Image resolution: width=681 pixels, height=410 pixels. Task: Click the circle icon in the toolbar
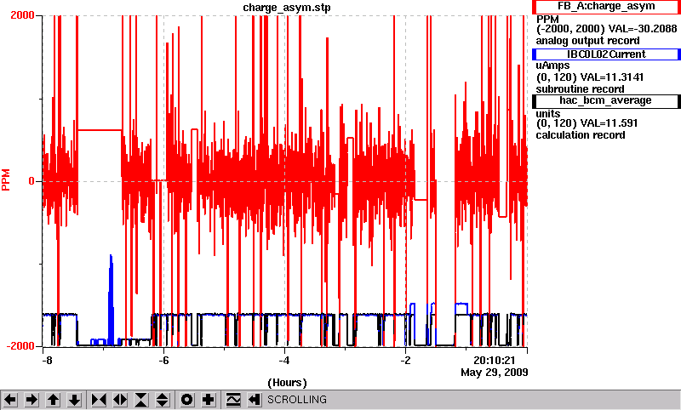[187, 399]
